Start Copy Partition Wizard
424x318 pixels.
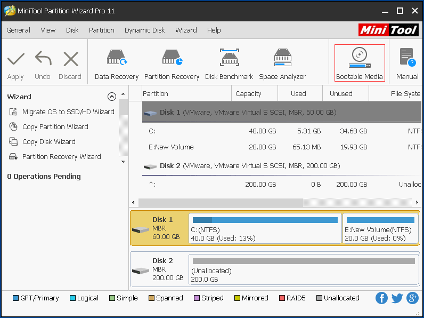tap(55, 126)
